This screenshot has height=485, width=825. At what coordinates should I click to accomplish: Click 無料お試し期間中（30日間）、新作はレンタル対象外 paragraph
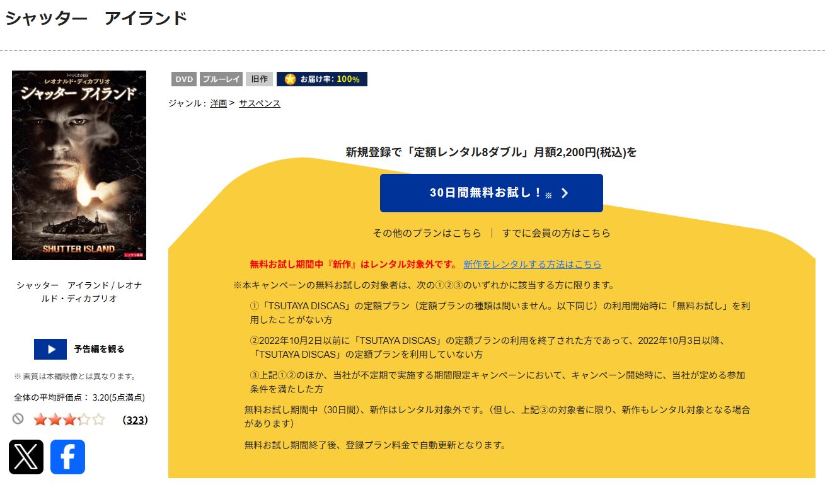point(497,416)
